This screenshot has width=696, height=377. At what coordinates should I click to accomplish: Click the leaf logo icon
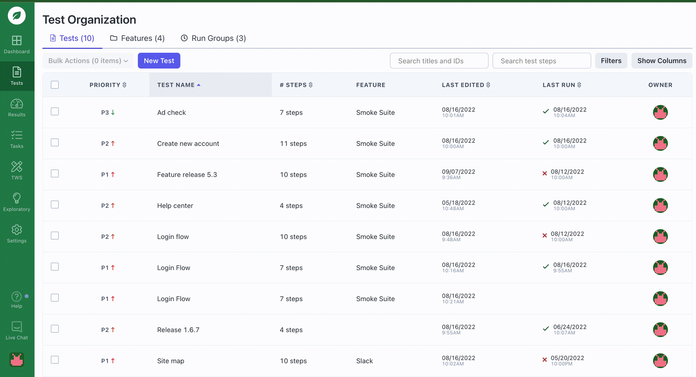point(17,16)
